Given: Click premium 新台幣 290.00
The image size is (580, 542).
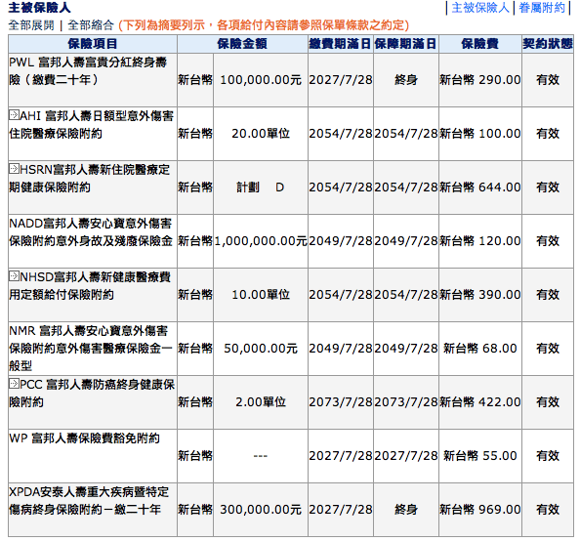Looking at the screenshot, I should (x=480, y=80).
